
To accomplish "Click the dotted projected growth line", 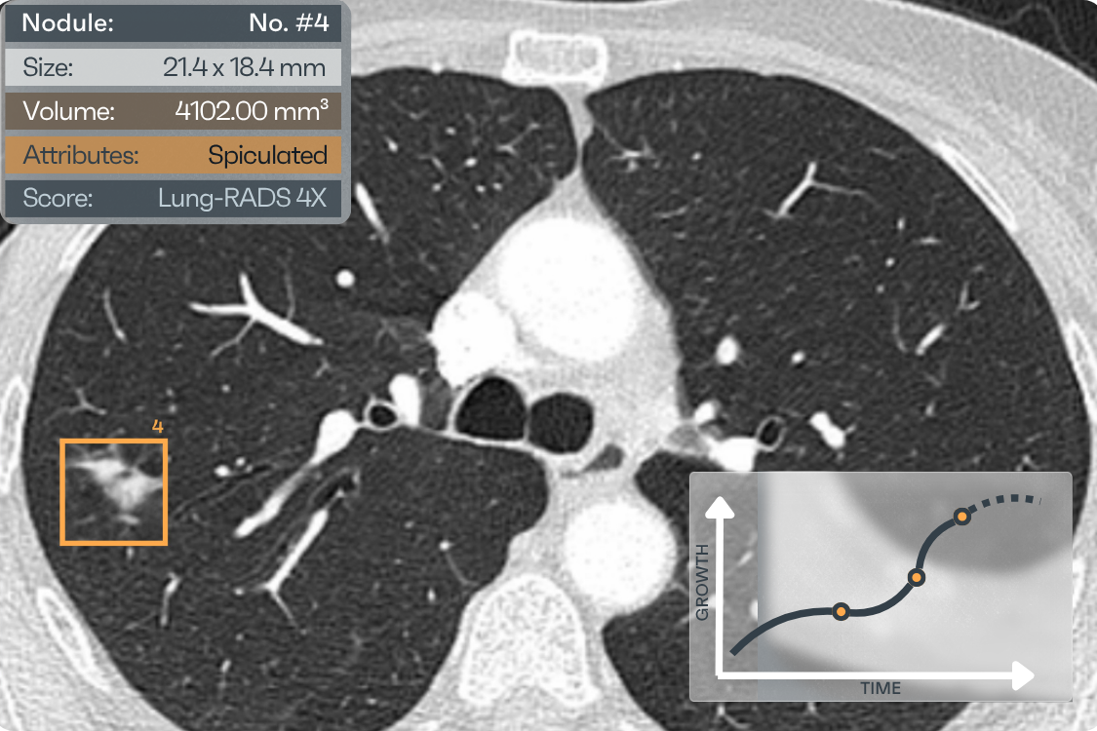I will [x=1004, y=501].
